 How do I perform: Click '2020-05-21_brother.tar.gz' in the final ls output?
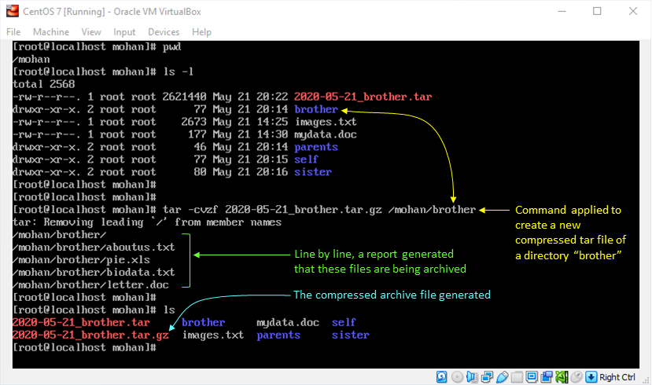coord(90,335)
